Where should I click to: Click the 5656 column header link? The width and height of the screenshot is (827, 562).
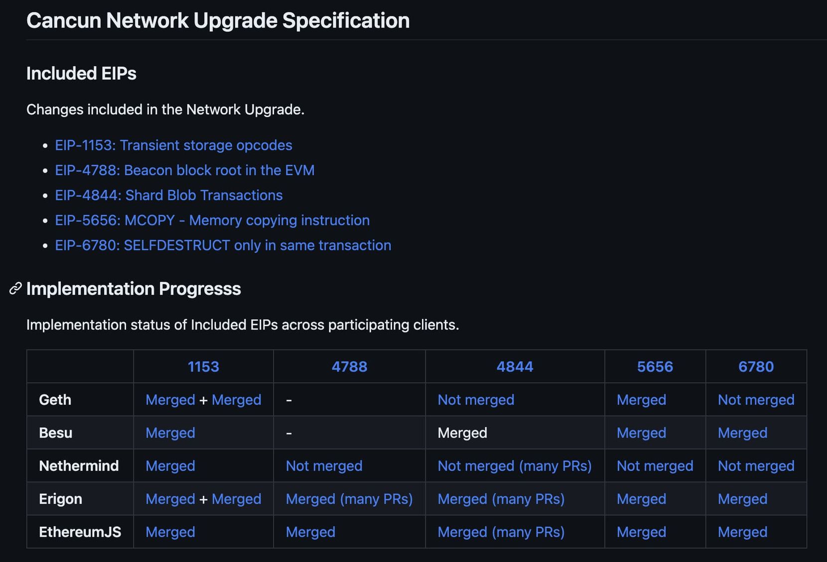tap(655, 367)
